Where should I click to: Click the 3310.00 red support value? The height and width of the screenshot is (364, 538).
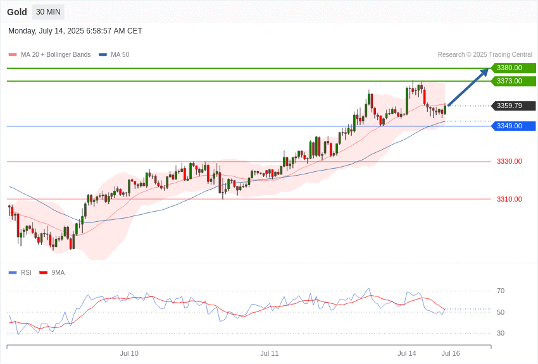(x=509, y=199)
